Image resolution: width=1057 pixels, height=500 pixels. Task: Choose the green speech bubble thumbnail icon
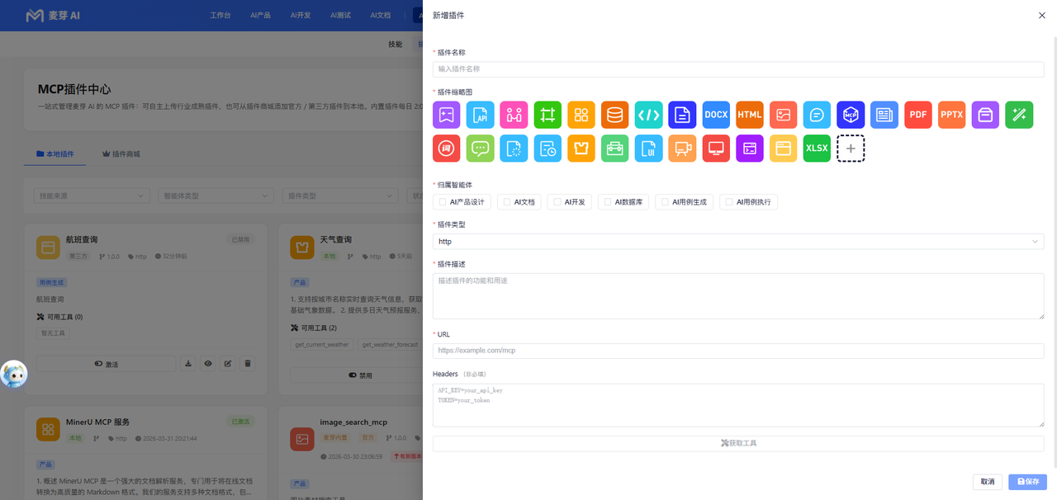(480, 149)
